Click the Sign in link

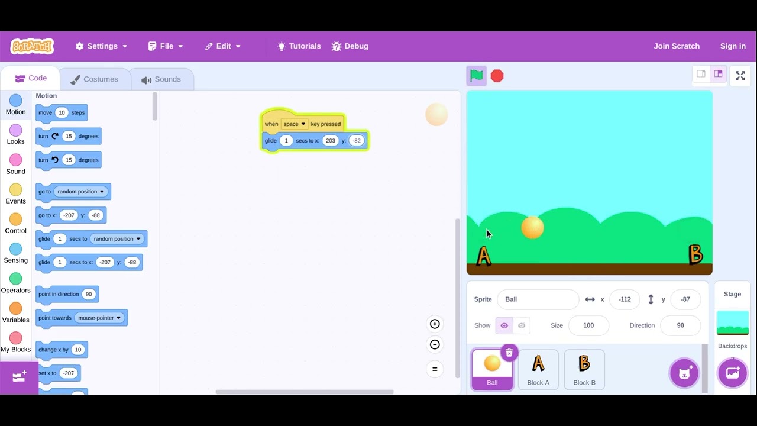click(x=733, y=46)
